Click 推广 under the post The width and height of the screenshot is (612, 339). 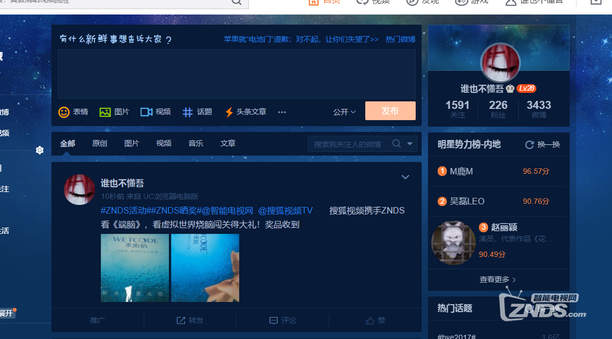pos(98,320)
